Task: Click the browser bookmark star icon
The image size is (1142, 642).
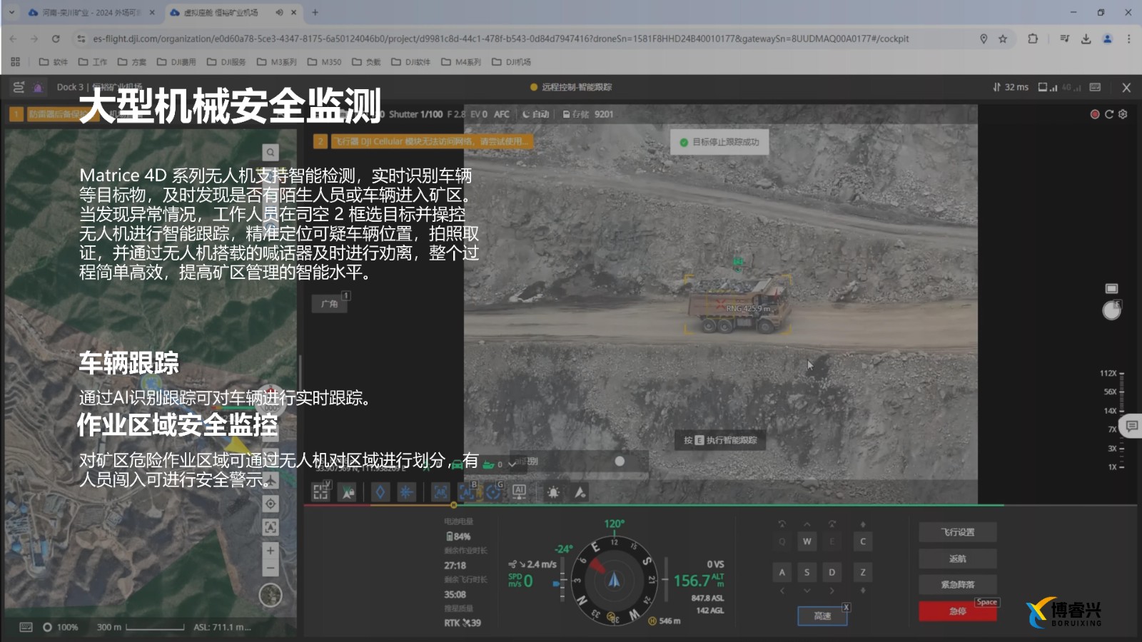Action: pos(1003,39)
